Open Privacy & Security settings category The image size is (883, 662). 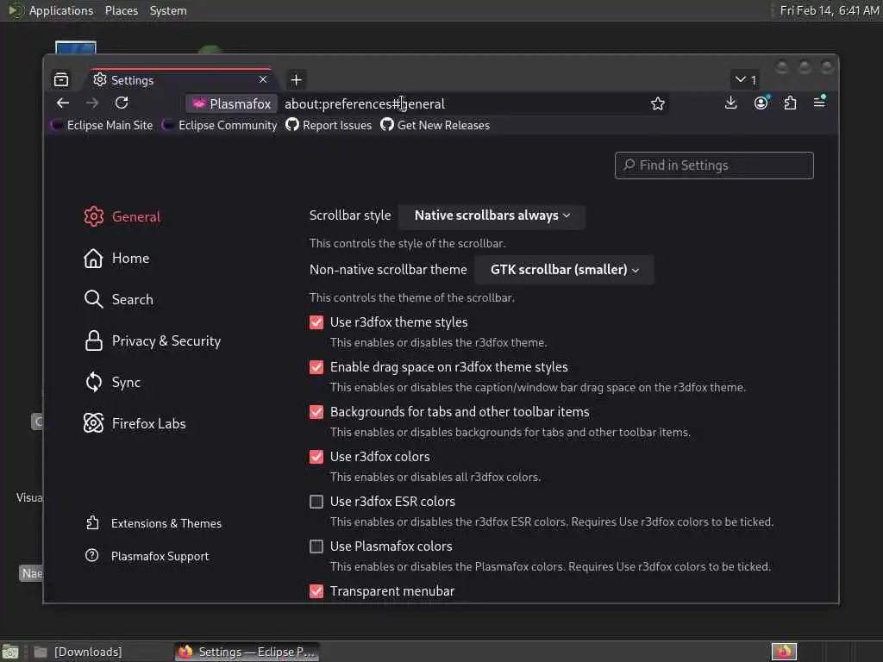click(x=166, y=341)
